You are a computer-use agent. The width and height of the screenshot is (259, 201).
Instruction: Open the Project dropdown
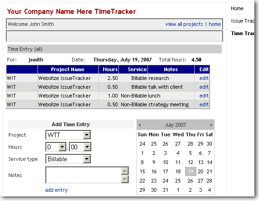pyautogui.click(x=87, y=135)
